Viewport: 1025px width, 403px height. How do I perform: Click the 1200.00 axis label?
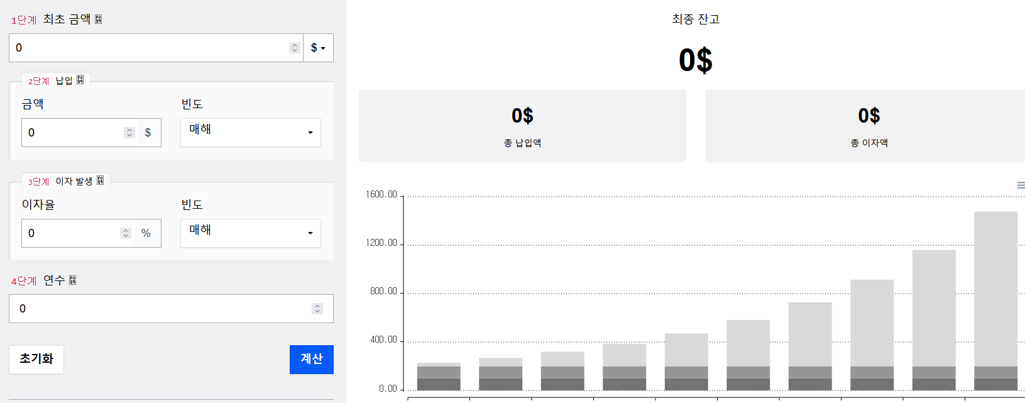381,243
